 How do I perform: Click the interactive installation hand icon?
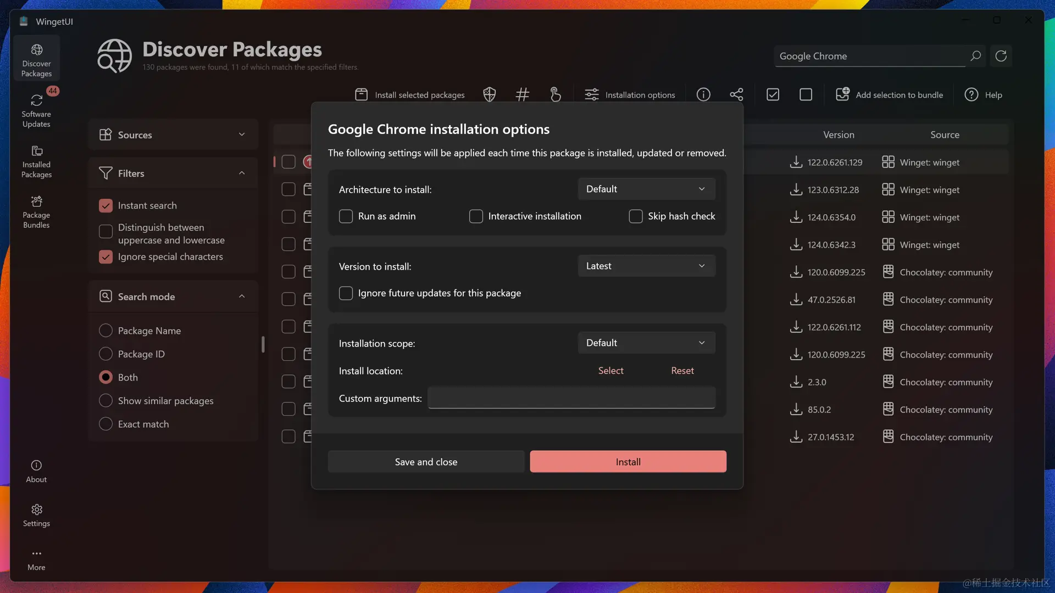click(555, 94)
